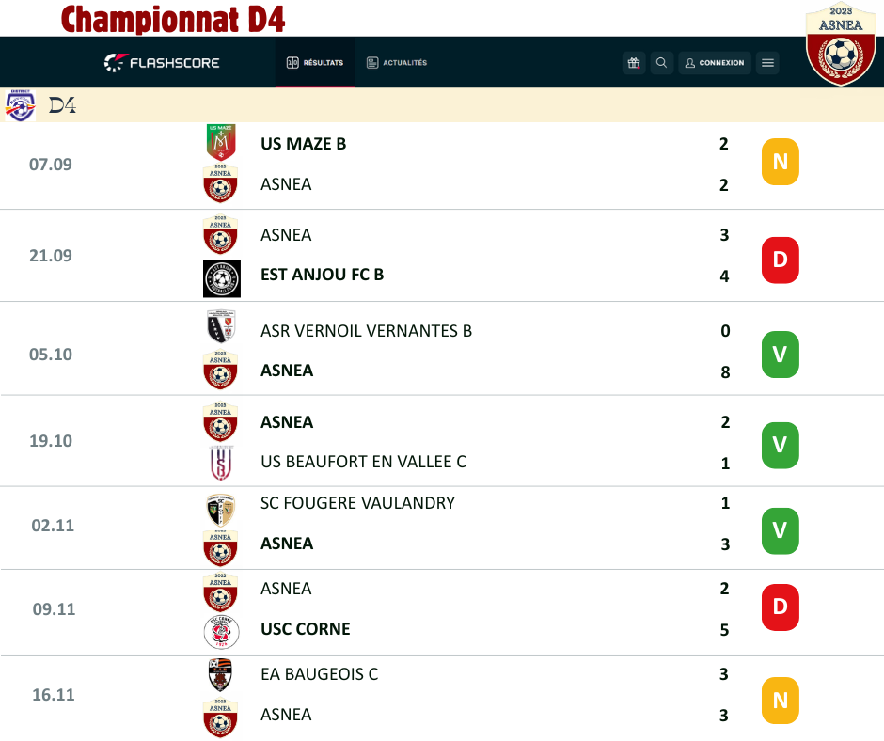
Task: Click the USC Corné club crest
Action: [221, 631]
